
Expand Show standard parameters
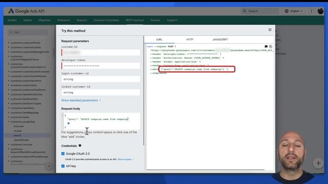tap(81, 100)
